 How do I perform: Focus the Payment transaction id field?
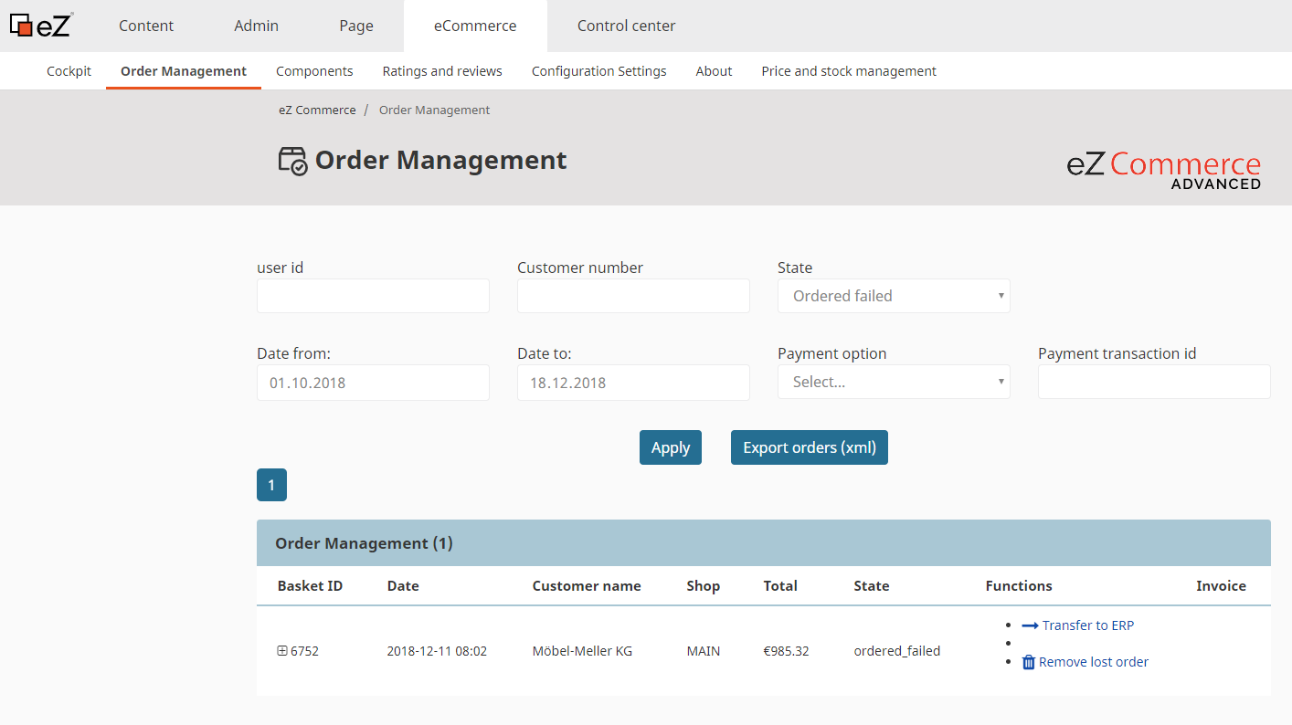coord(1154,382)
